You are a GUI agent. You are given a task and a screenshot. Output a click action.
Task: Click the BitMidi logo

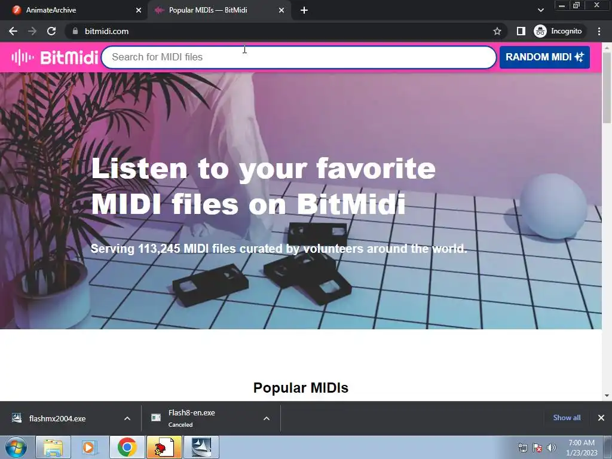click(x=54, y=57)
